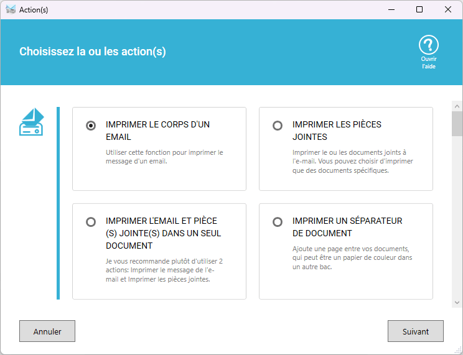Click the app icon in title bar
Screen dimensions: 463x355
coord(11,9)
